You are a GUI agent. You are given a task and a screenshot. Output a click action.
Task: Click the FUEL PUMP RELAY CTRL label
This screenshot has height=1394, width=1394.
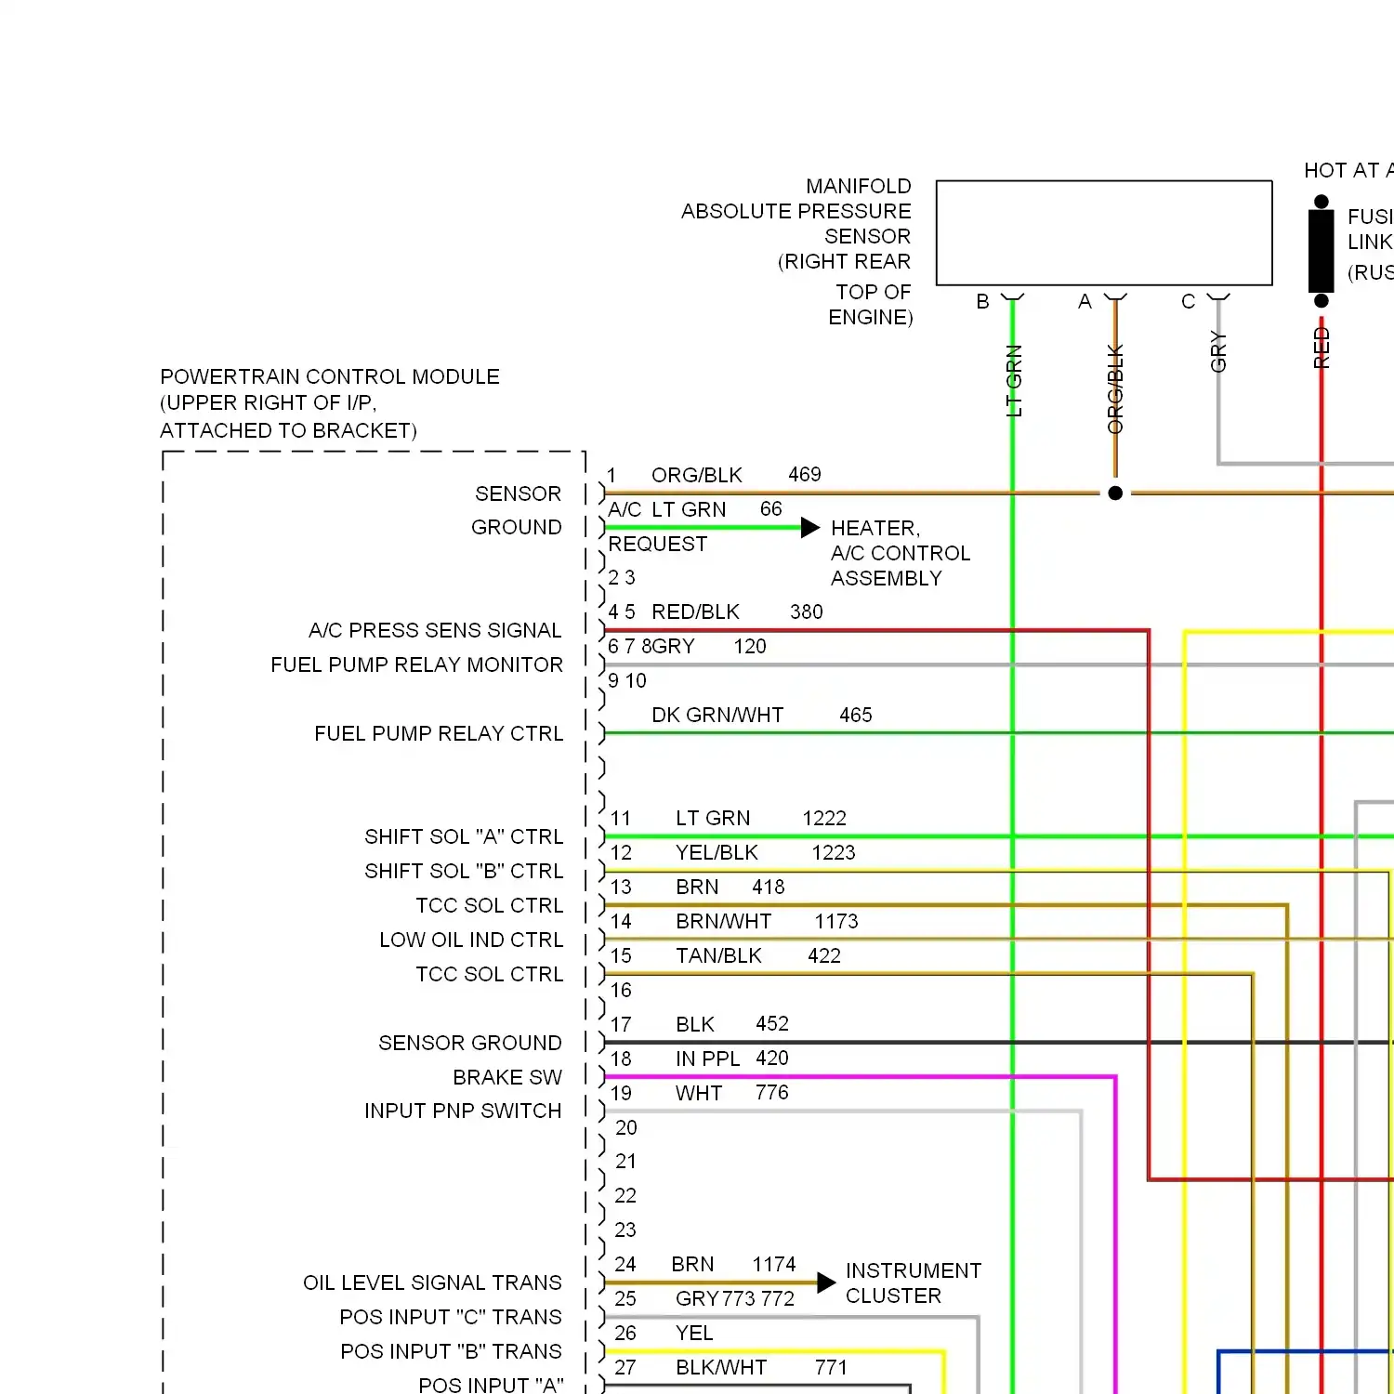click(438, 733)
